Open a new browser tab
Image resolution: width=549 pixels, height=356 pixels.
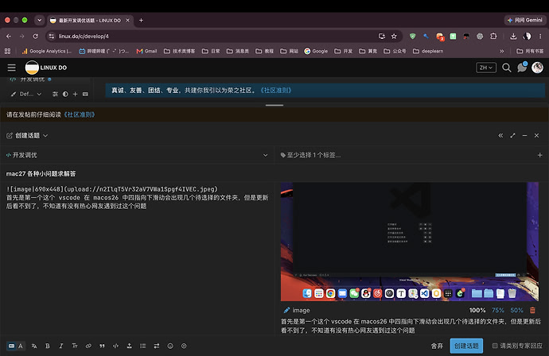[x=141, y=21]
